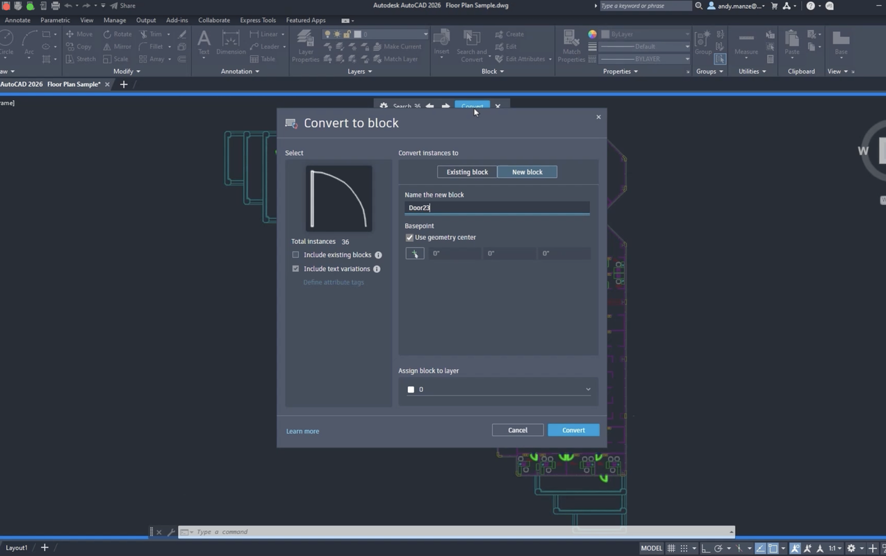Select the Move tool in Modify panel

pyautogui.click(x=79, y=34)
